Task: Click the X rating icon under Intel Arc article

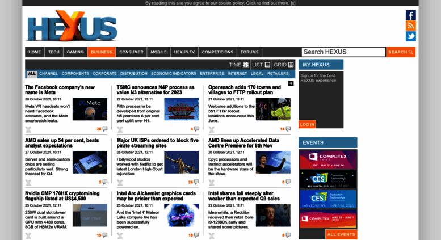Action: coord(120,236)
